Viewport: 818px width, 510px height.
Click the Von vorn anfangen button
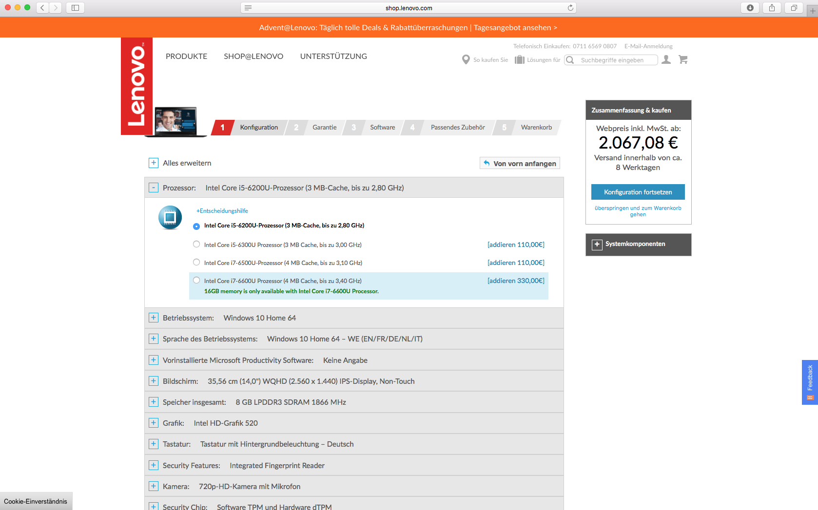pos(520,163)
